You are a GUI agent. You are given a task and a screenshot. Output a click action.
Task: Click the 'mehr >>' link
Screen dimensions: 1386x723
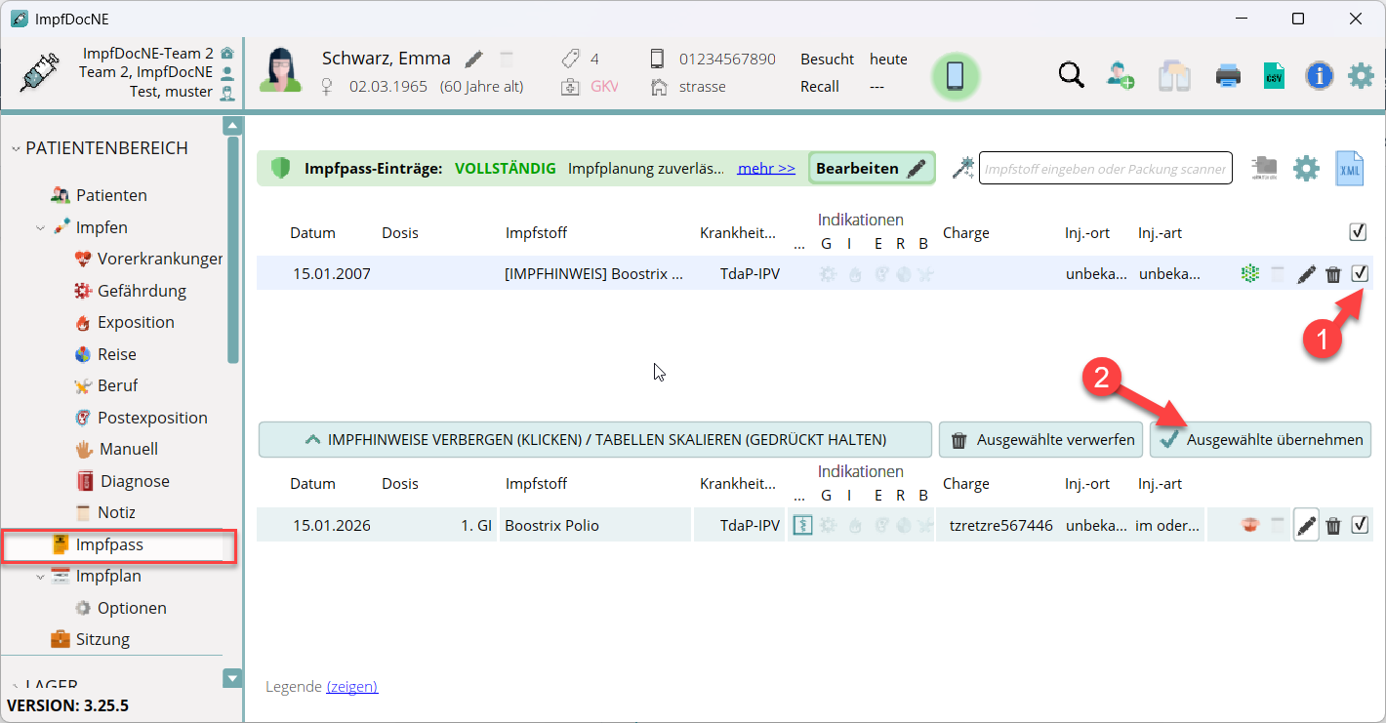(766, 168)
